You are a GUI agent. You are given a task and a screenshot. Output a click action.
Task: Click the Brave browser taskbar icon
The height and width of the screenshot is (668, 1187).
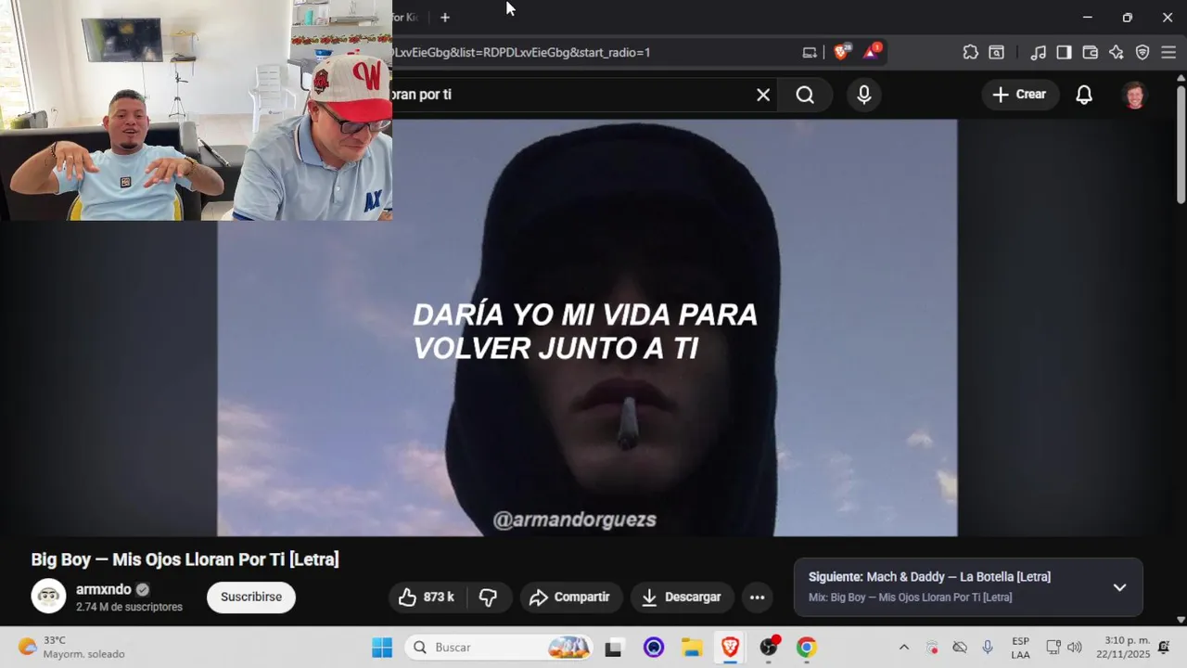point(730,648)
